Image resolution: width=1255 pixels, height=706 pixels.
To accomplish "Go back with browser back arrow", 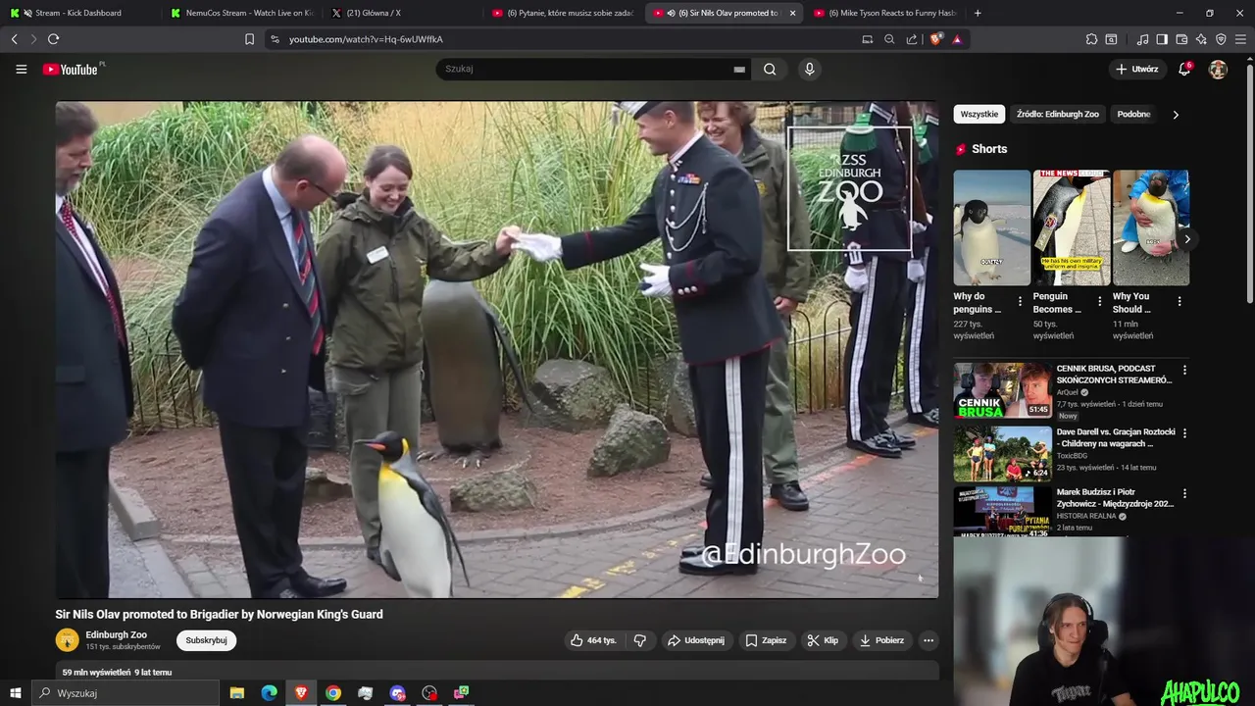I will click(14, 39).
